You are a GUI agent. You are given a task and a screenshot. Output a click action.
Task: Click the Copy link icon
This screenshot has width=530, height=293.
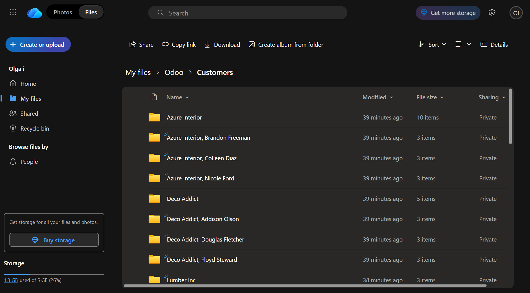coord(165,45)
